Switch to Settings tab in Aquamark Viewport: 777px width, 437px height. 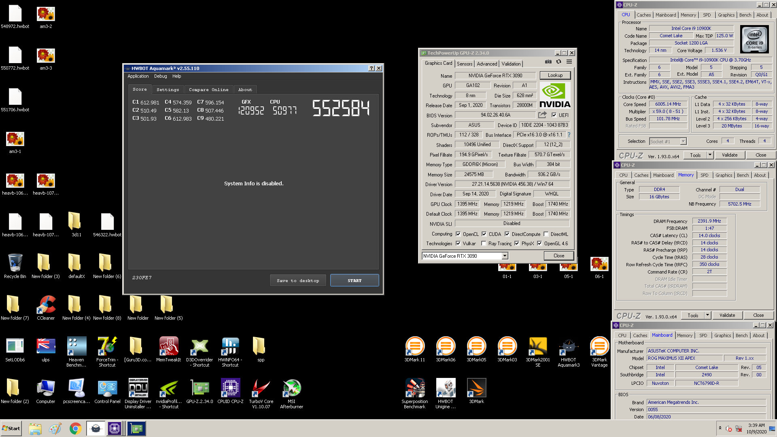168,89
